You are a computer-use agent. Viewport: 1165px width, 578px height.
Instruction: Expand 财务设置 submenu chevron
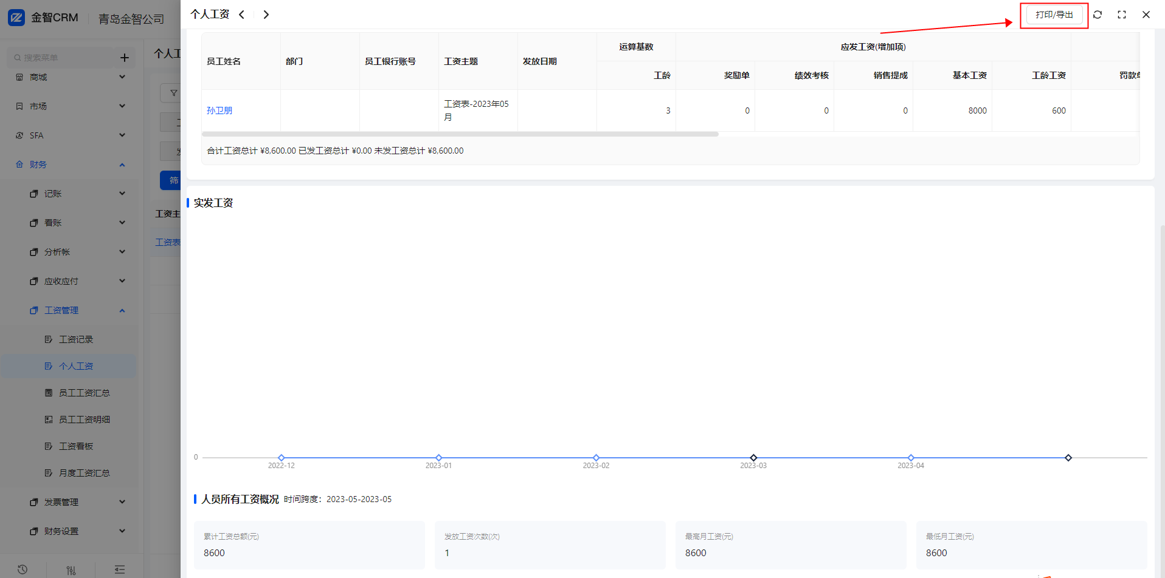tap(122, 531)
